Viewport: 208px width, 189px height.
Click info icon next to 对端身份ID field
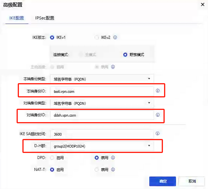(x=158, y=115)
